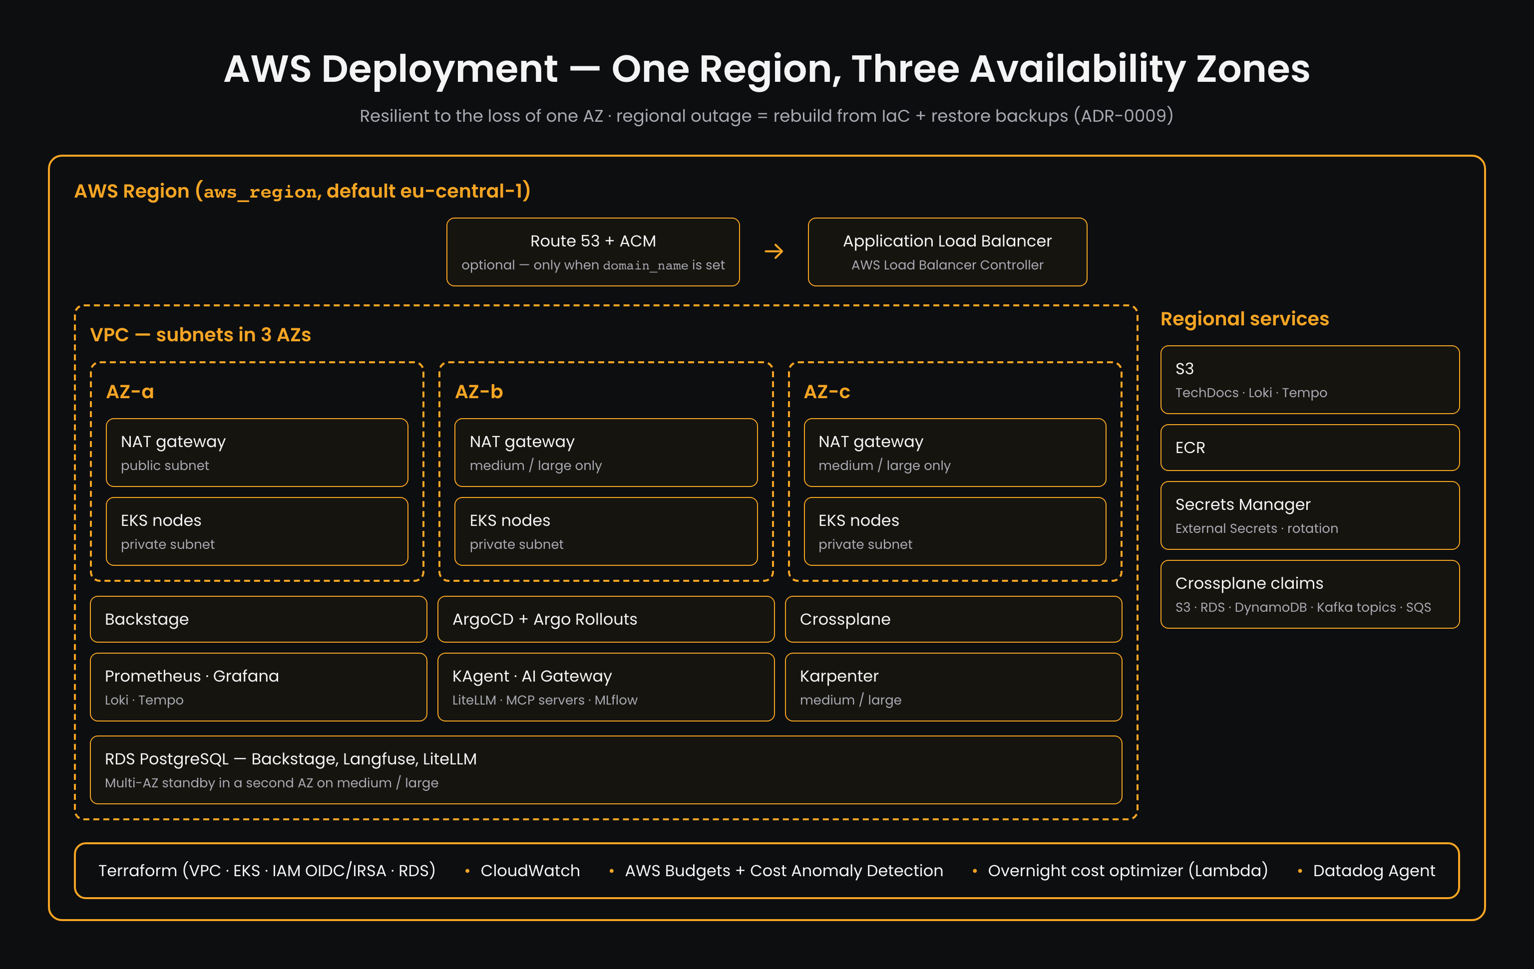Click the 'Terraform (VPC · EKS · IAM OIDC/IRSA · RDS)' text
Image resolution: width=1534 pixels, height=969 pixels.
267,870
